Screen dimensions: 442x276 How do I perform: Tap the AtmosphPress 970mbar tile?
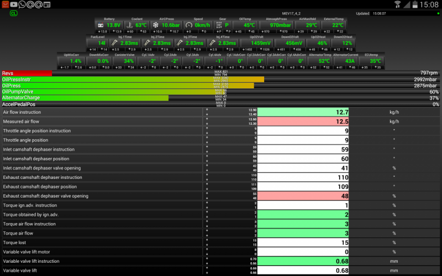coord(279,25)
